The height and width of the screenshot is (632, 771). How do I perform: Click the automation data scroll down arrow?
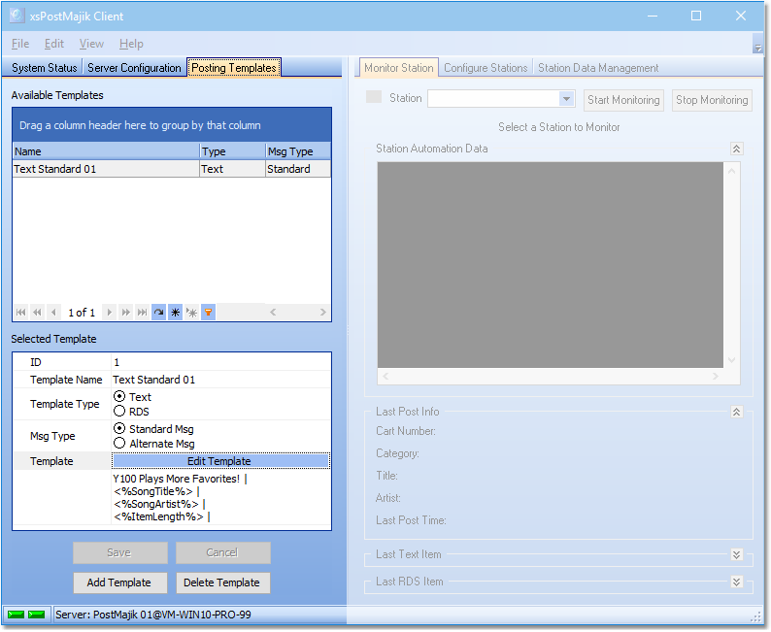tap(731, 360)
